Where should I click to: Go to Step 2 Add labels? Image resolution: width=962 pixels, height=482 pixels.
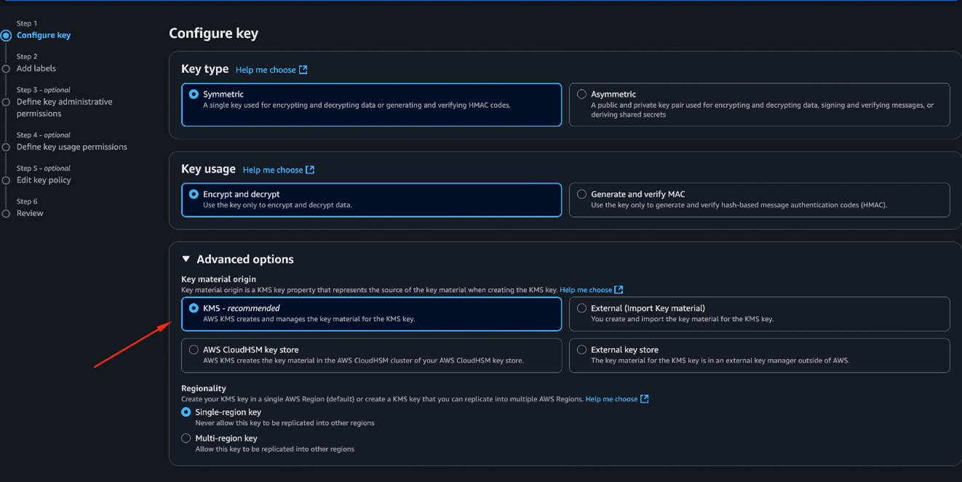pos(36,68)
